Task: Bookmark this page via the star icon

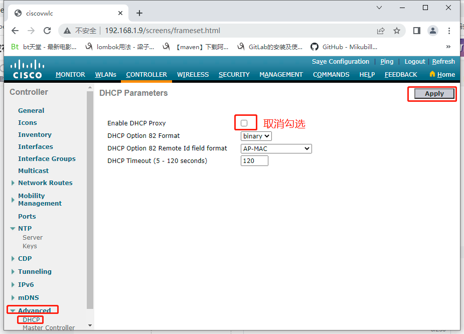Action: (397, 30)
